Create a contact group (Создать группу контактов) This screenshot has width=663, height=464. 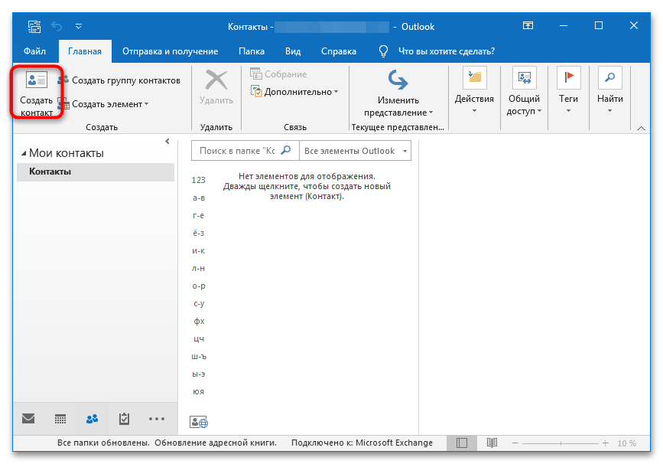(x=119, y=80)
